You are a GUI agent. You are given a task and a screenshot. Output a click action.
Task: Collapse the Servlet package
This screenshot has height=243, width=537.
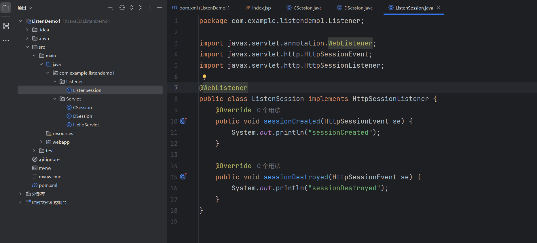55,99
